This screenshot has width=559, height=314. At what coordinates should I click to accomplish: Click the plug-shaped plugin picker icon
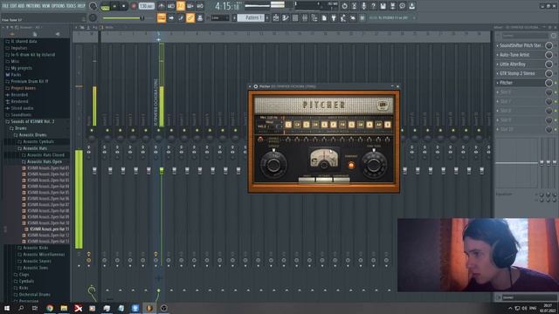point(334,17)
